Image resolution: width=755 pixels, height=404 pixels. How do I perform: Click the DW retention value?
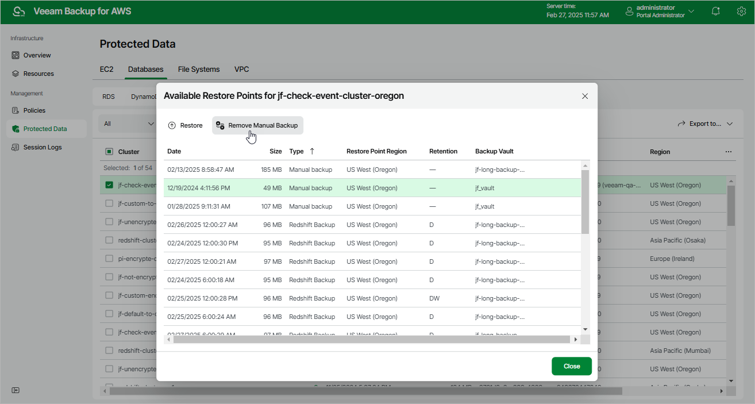click(434, 298)
